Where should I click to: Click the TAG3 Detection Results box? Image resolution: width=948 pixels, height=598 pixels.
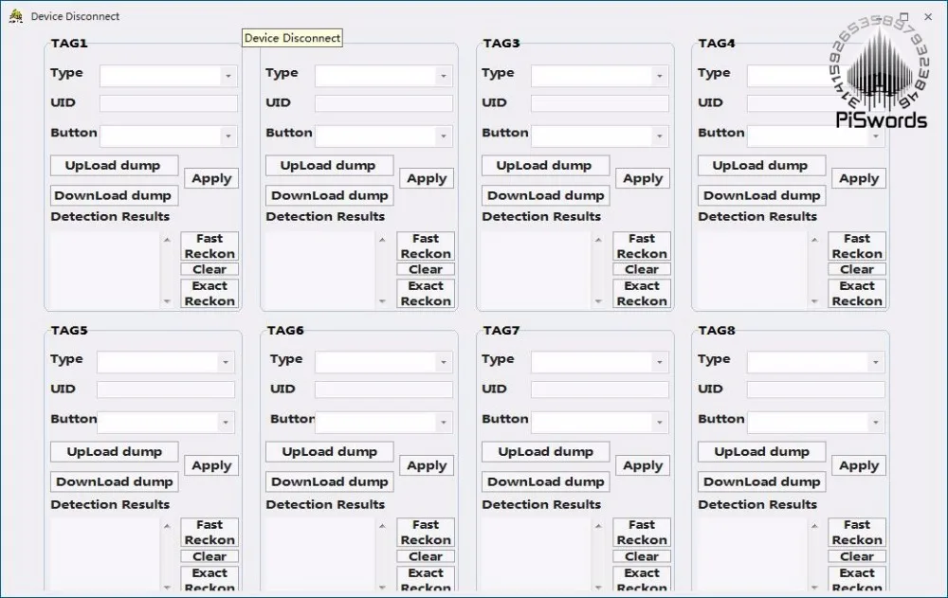tap(537, 270)
